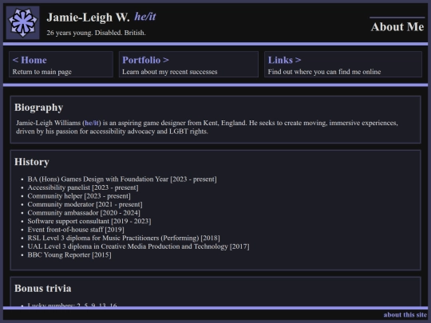Click tagline '26 years young. Disabled. British.'

click(96, 33)
